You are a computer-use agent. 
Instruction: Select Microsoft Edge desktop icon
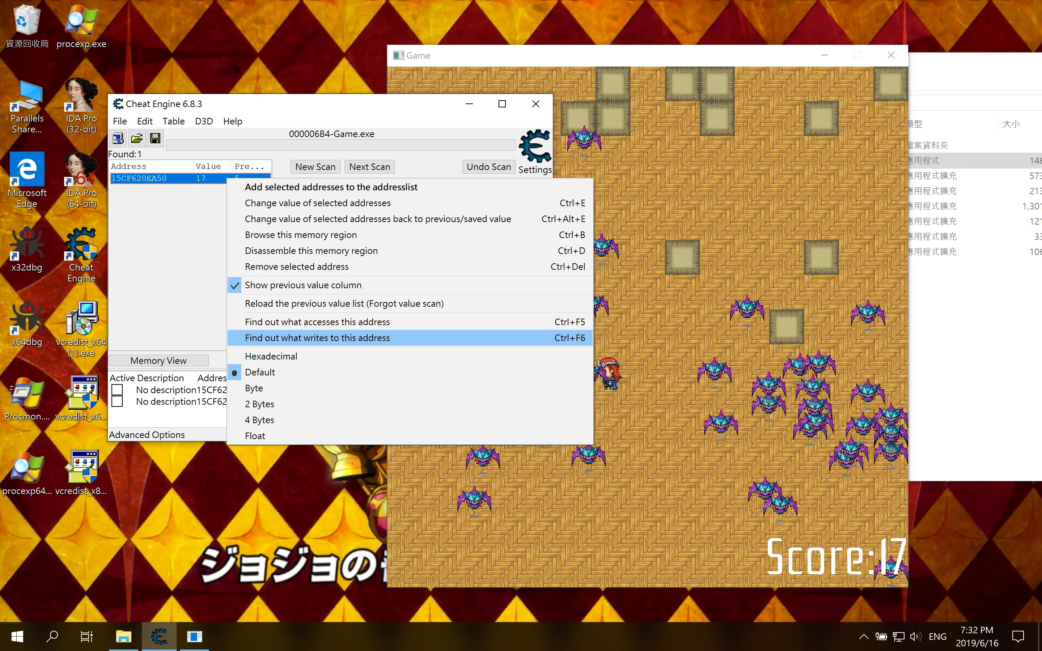coord(27,181)
